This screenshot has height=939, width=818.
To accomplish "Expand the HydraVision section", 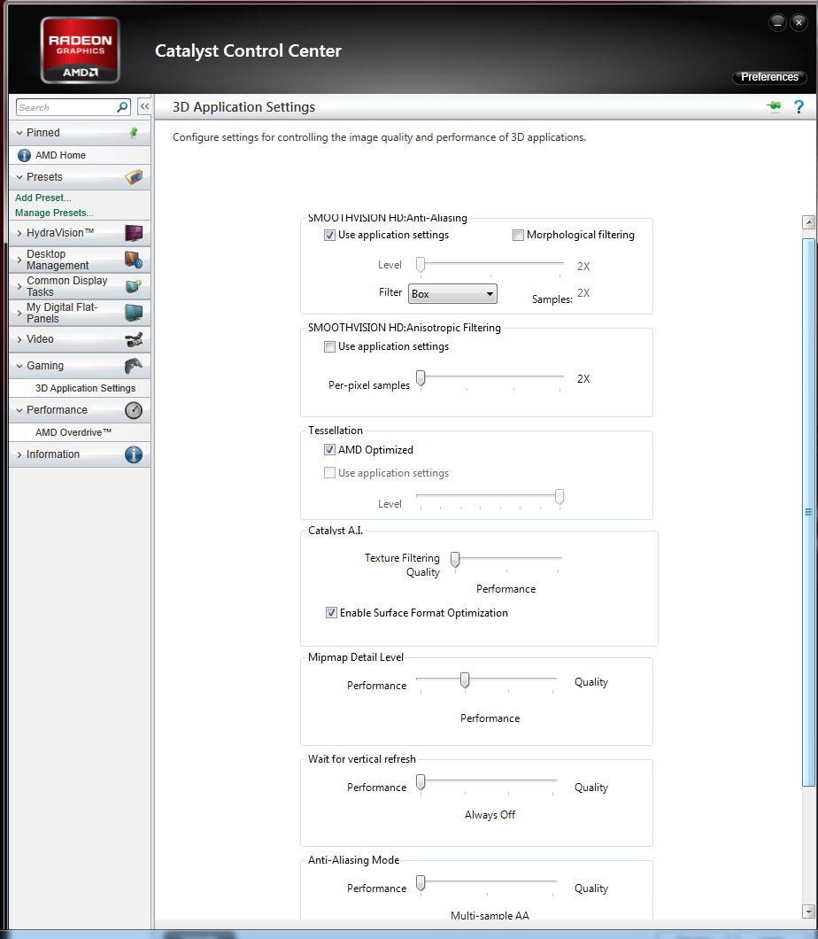I will [19, 234].
